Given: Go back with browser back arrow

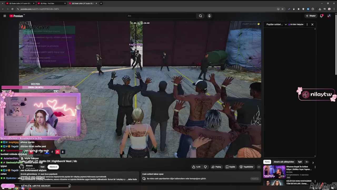Looking at the screenshot, I should click(3, 9).
